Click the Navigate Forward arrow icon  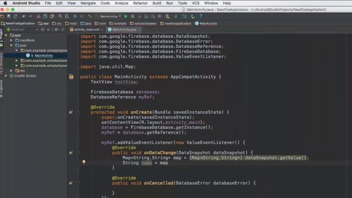82,16
